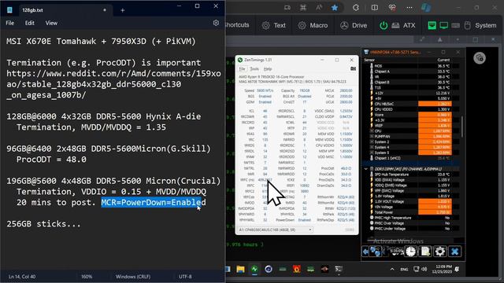Click the round overlay button beside HWiNFO
504x283 pixels.
pos(480,58)
